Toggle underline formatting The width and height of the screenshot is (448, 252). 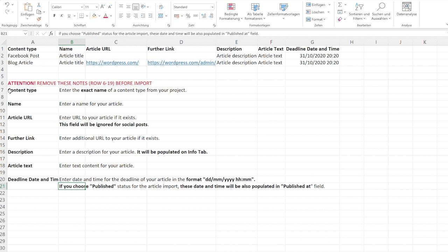(x=69, y=16)
